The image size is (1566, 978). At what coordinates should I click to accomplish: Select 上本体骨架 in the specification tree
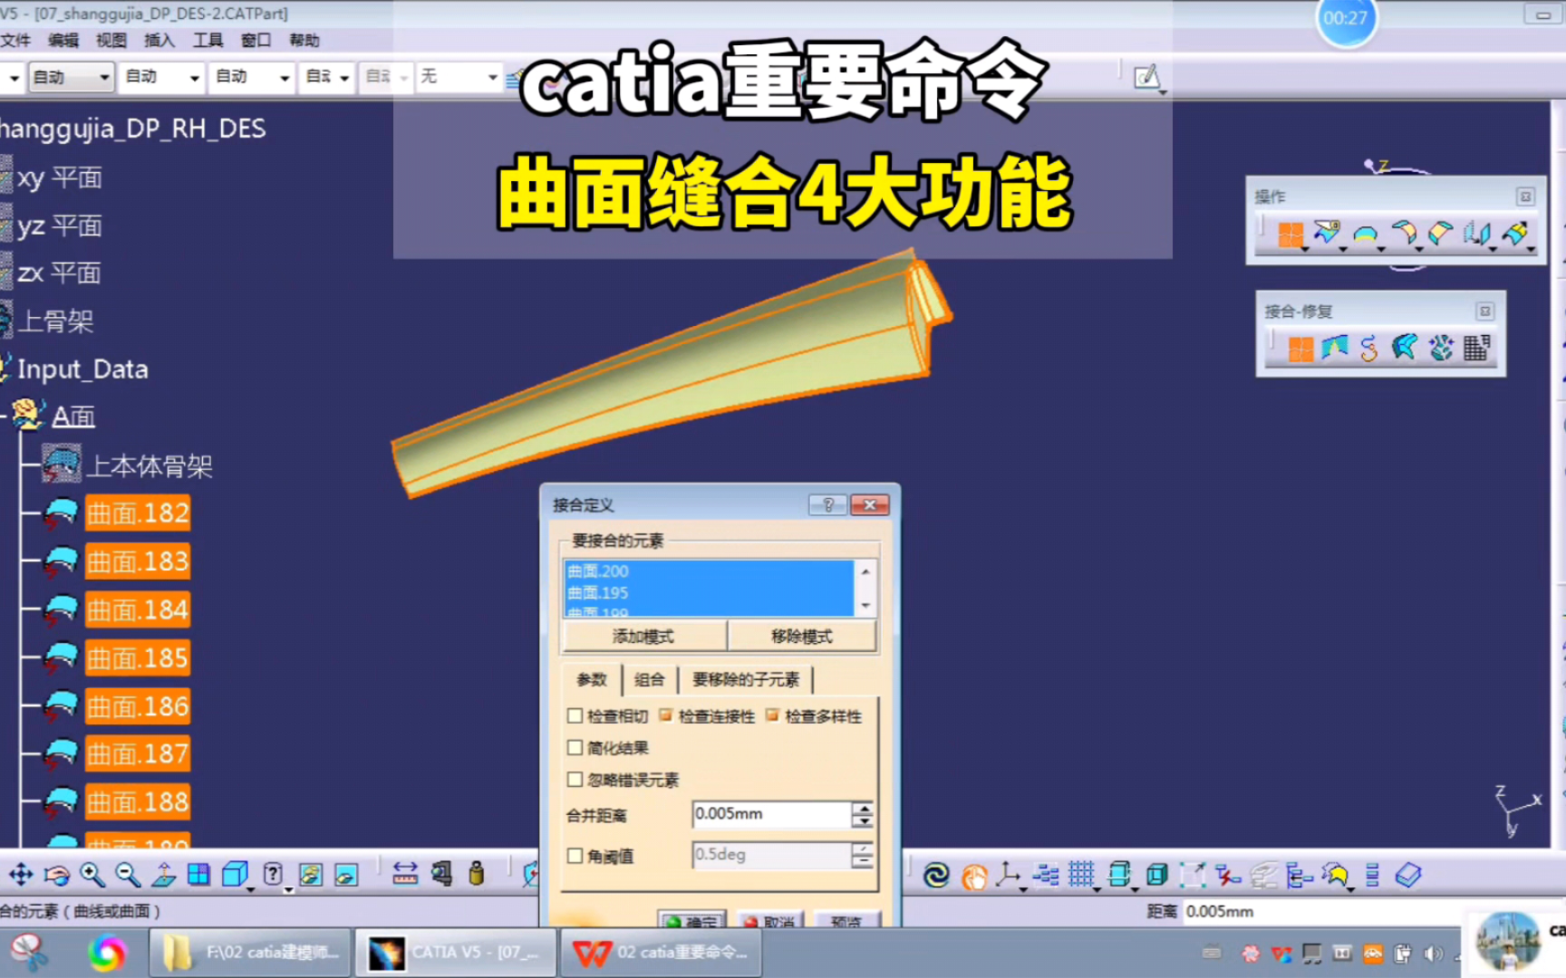[150, 465]
